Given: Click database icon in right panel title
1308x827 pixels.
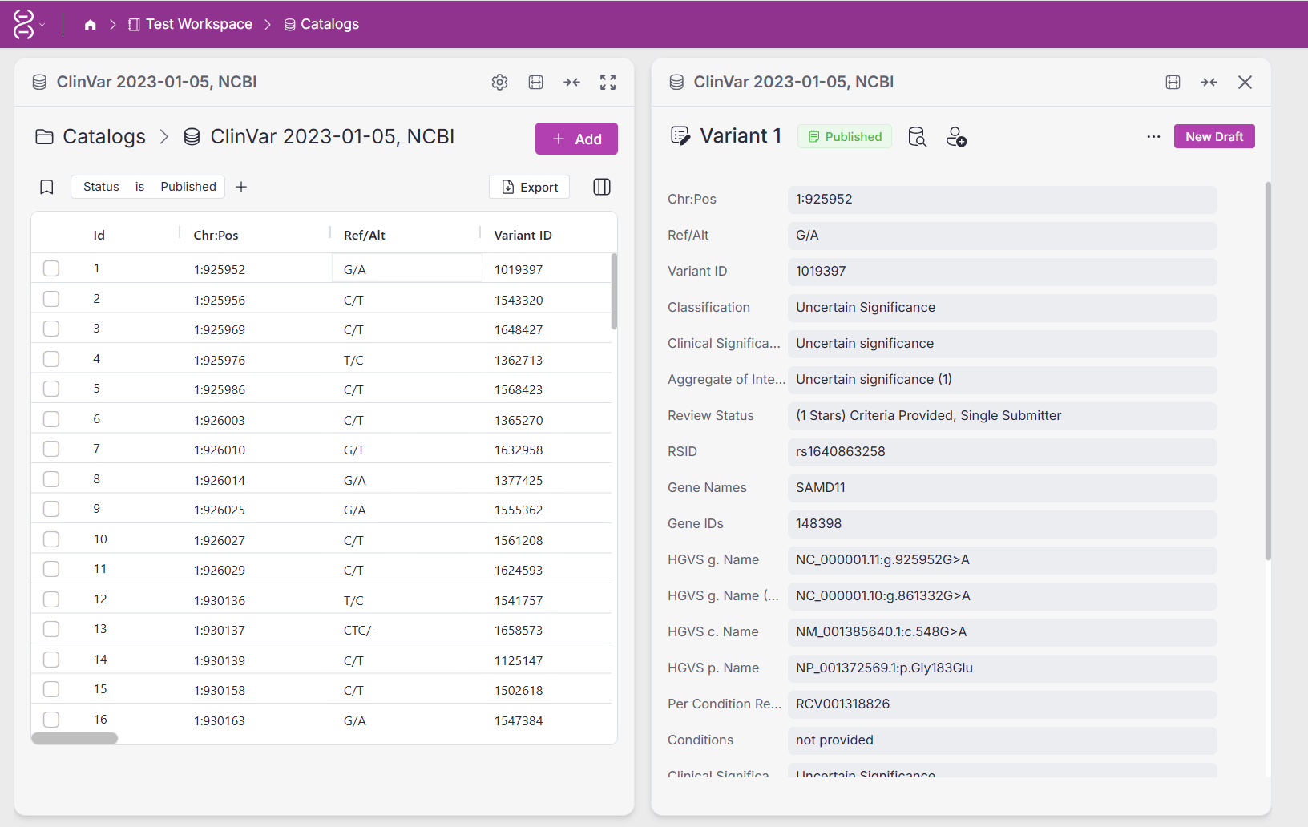Looking at the screenshot, I should click(676, 82).
